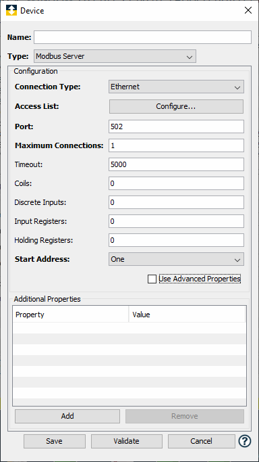This screenshot has height=462, width=259.
Task: Click the Timeout field showing 5000
Action: coord(176,164)
